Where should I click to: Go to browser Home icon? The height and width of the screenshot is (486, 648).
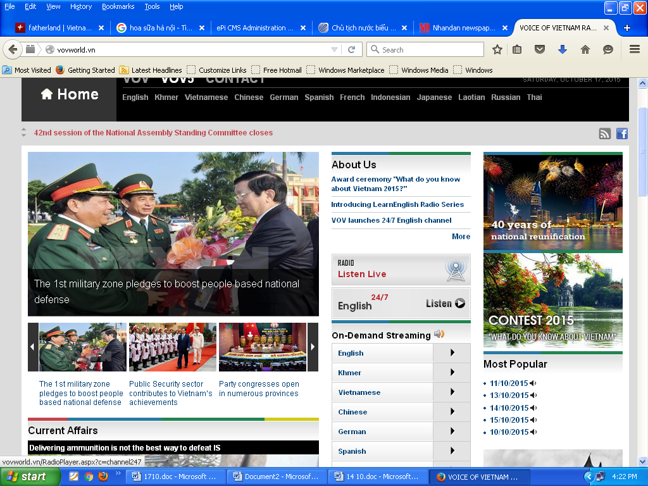coord(585,49)
